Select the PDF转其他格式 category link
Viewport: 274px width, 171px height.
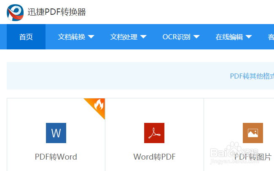pyautogui.click(x=252, y=76)
